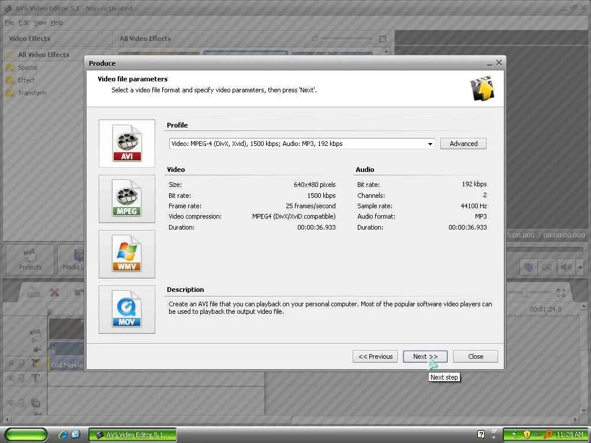Image resolution: width=591 pixels, height=443 pixels.
Task: Open the File menu
Action: 9,22
